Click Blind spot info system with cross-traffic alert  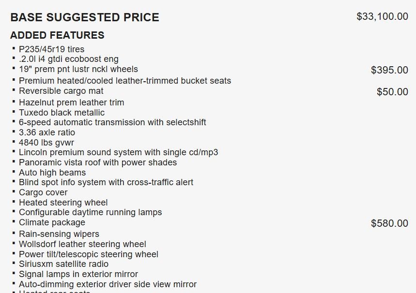point(106,182)
